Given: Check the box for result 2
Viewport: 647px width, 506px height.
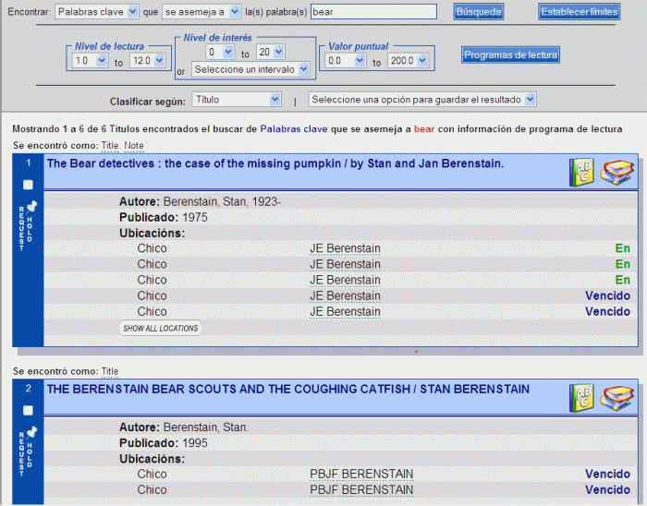Looking at the screenshot, I should tap(28, 410).
